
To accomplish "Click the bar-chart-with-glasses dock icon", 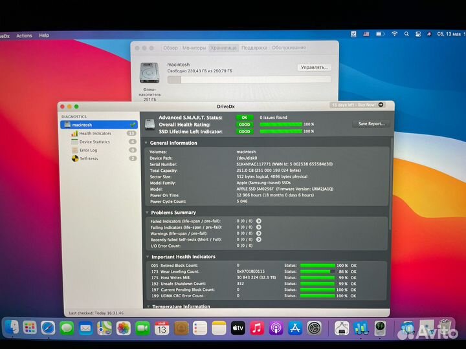I will [x=361, y=328].
